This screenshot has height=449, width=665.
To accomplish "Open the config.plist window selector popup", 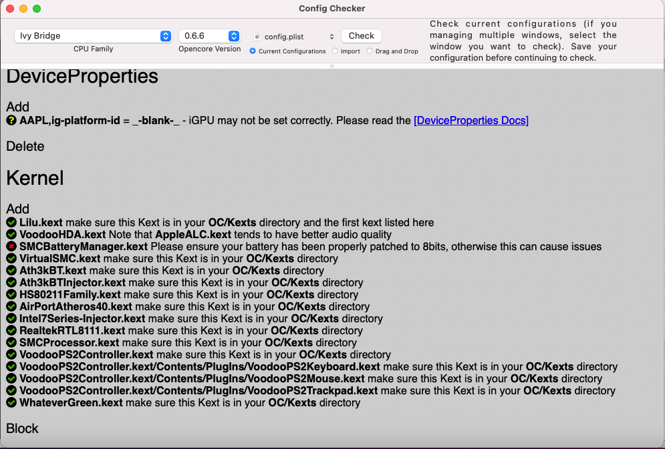I will [x=294, y=37].
